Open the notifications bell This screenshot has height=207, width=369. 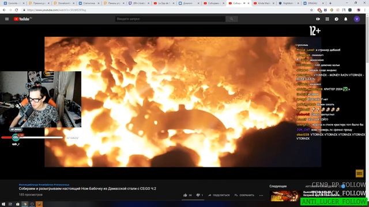click(346, 19)
